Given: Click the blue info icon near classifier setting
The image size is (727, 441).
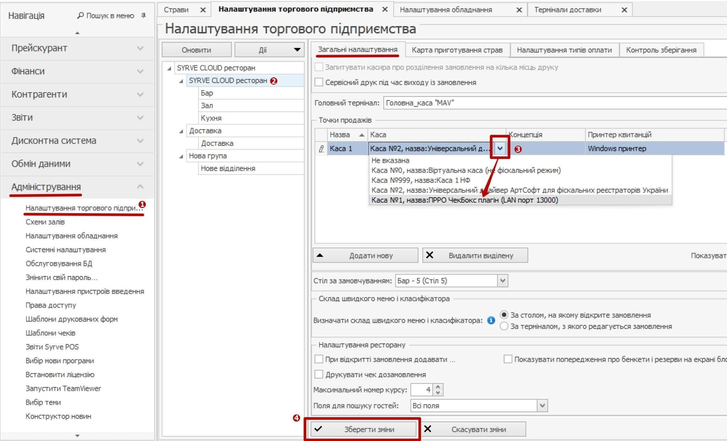Looking at the screenshot, I should tap(491, 320).
